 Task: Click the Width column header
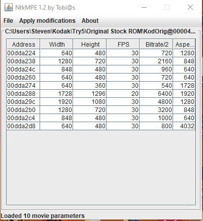point(57,45)
